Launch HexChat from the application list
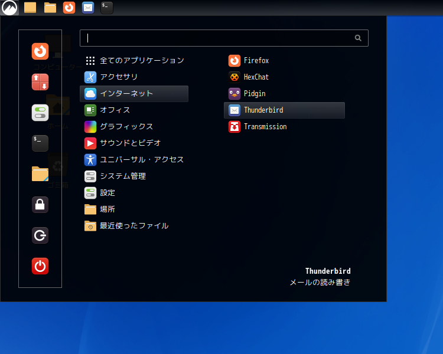Screen dimensions: 443x354 coord(284,77)
